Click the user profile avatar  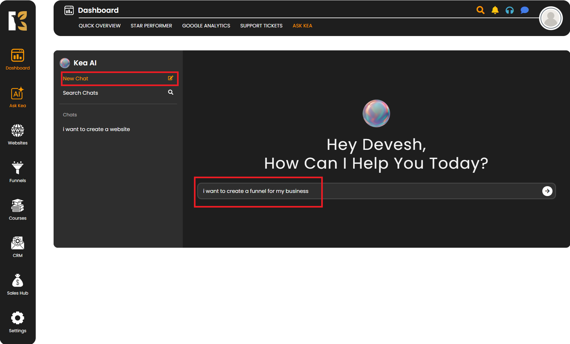551,18
